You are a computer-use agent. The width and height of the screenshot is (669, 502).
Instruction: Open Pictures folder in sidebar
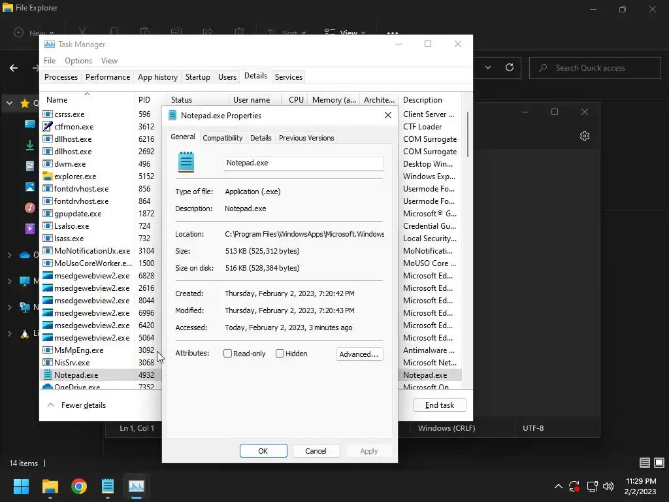pyautogui.click(x=30, y=187)
